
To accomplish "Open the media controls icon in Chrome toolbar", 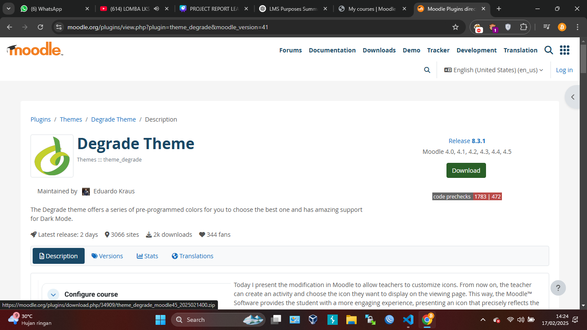I will [x=547, y=27].
